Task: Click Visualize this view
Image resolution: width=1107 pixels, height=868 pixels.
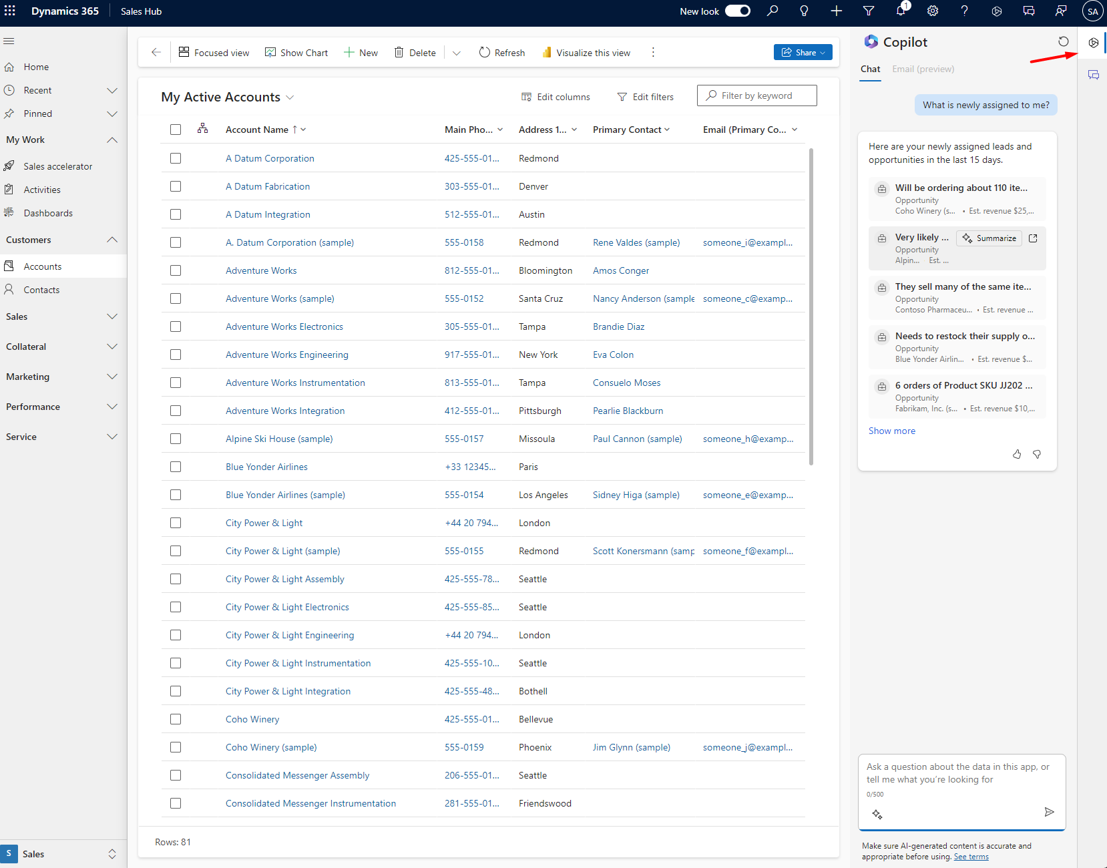Action: coord(586,53)
